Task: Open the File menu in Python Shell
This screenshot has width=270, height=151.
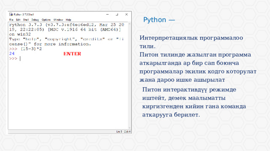Action: (11, 20)
